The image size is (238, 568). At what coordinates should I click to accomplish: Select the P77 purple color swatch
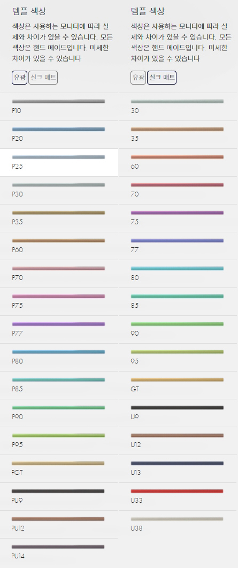59,330
